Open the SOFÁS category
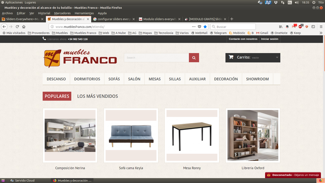The width and height of the screenshot is (325, 183). point(114,79)
